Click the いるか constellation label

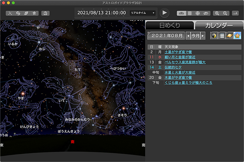click(x=13, y=44)
